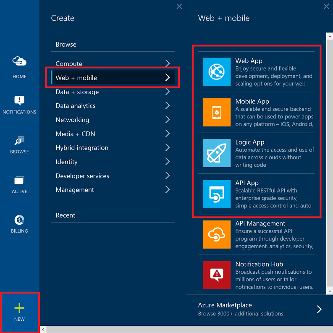Close the Web + mobile blade

pyautogui.click(x=326, y=6)
